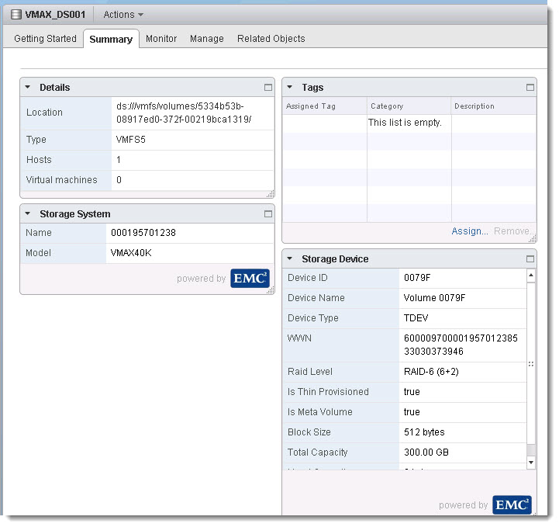Click 'This list is empty.' message
This screenshot has height=527, width=559.
click(405, 123)
